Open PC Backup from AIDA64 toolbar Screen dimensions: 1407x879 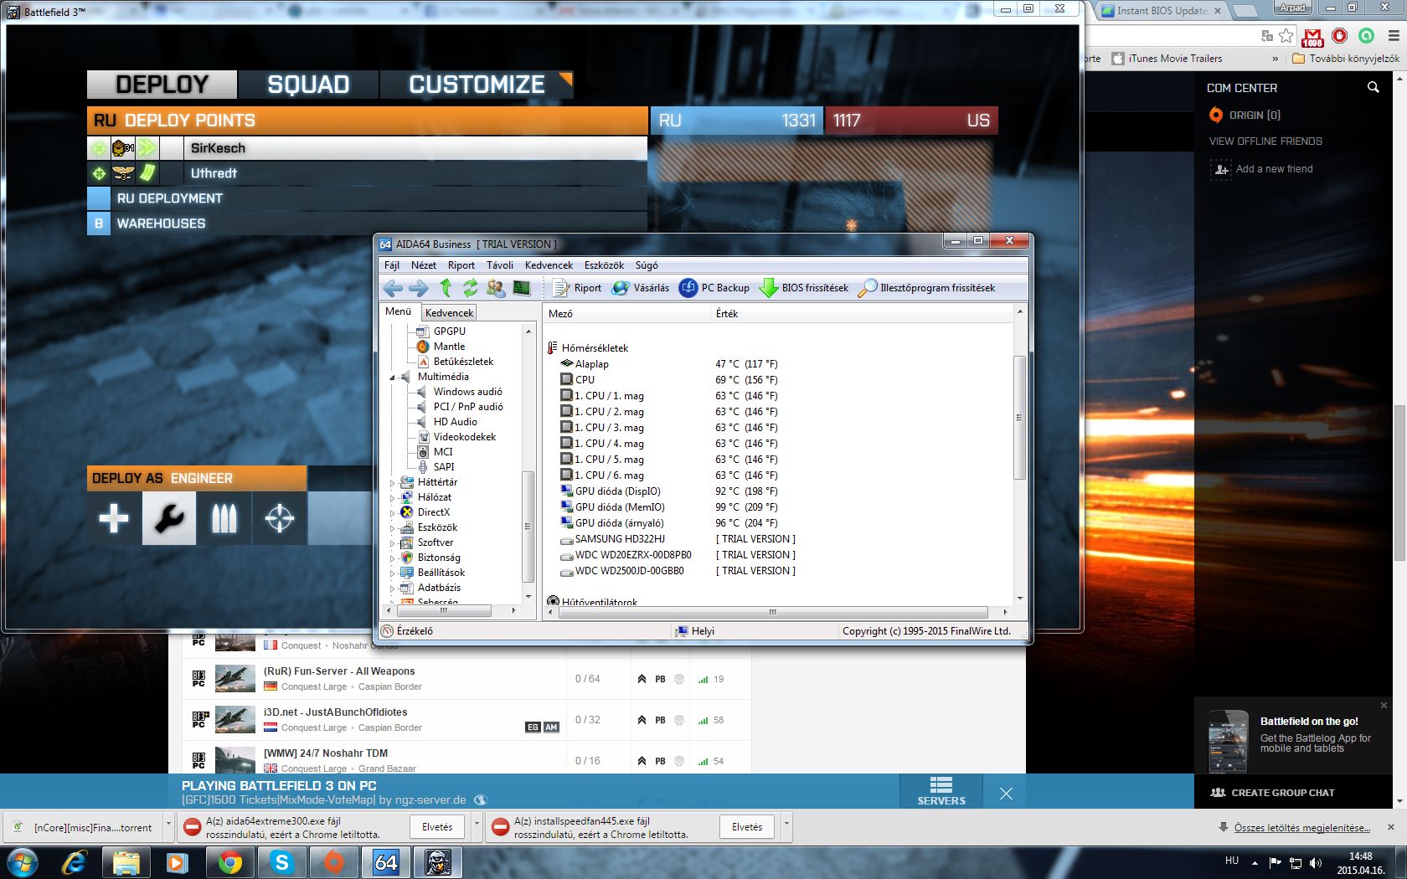tap(714, 288)
